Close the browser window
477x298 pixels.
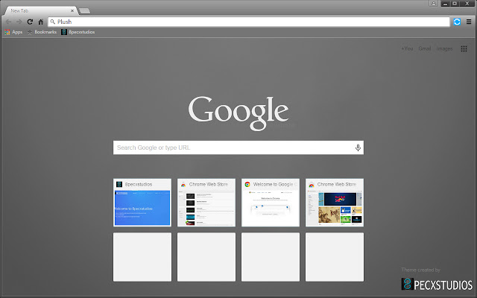click(x=467, y=3)
